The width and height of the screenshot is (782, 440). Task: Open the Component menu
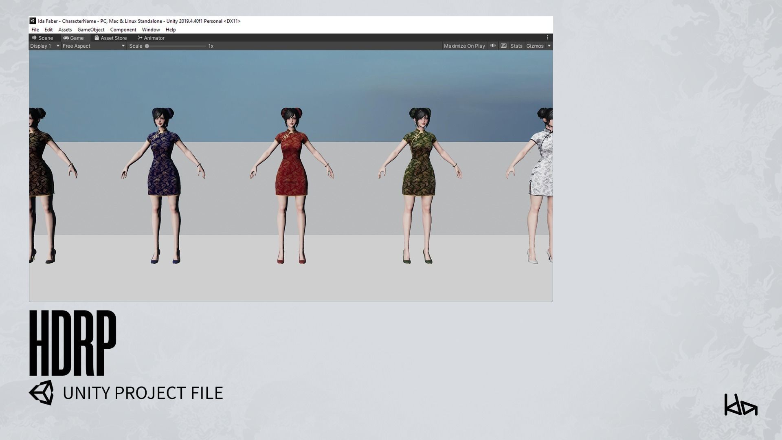[x=123, y=30]
